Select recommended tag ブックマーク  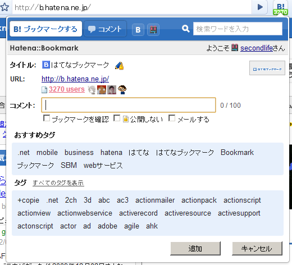35,165
